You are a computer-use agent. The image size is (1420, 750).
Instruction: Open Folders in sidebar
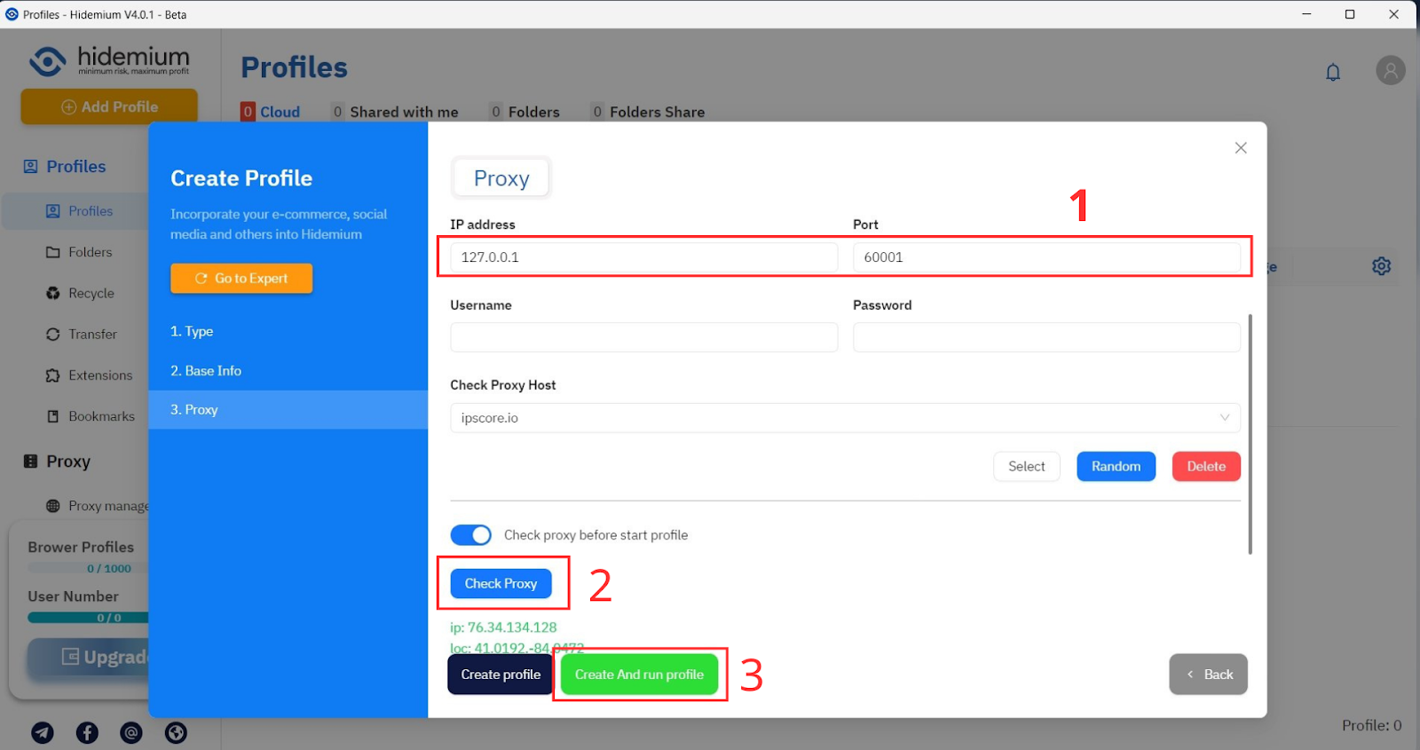78,252
